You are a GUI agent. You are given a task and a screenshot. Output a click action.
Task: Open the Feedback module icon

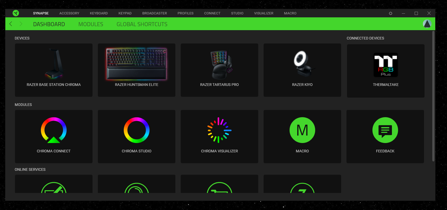point(385,130)
